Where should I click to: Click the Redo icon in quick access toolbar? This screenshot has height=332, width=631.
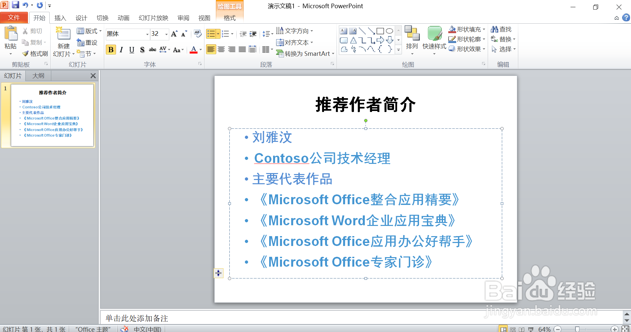(x=40, y=5)
